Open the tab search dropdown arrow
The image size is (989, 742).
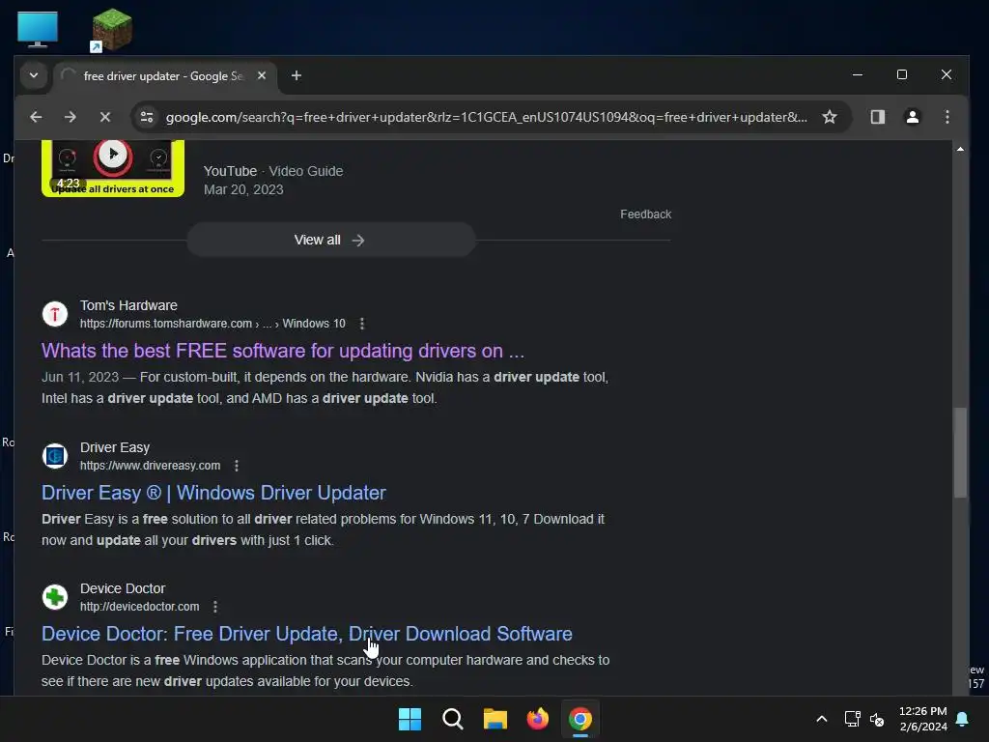coord(34,75)
